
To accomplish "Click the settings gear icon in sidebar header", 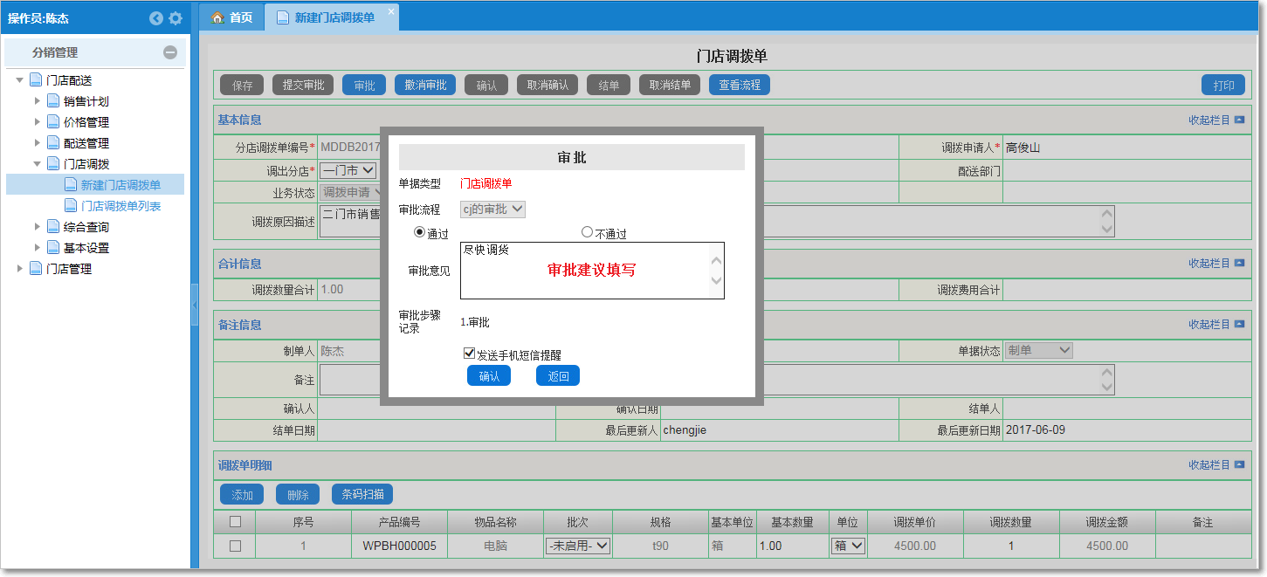I will pos(176,18).
